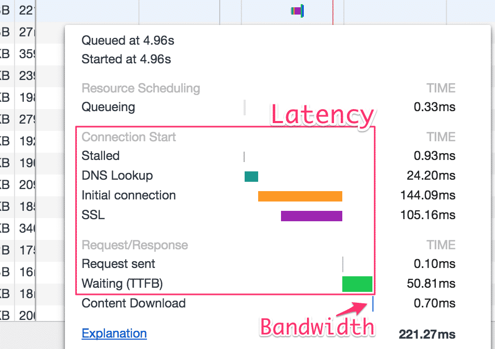Image resolution: width=495 pixels, height=349 pixels.
Task: Select the "Queued at 4.96s" text
Action: click(126, 41)
